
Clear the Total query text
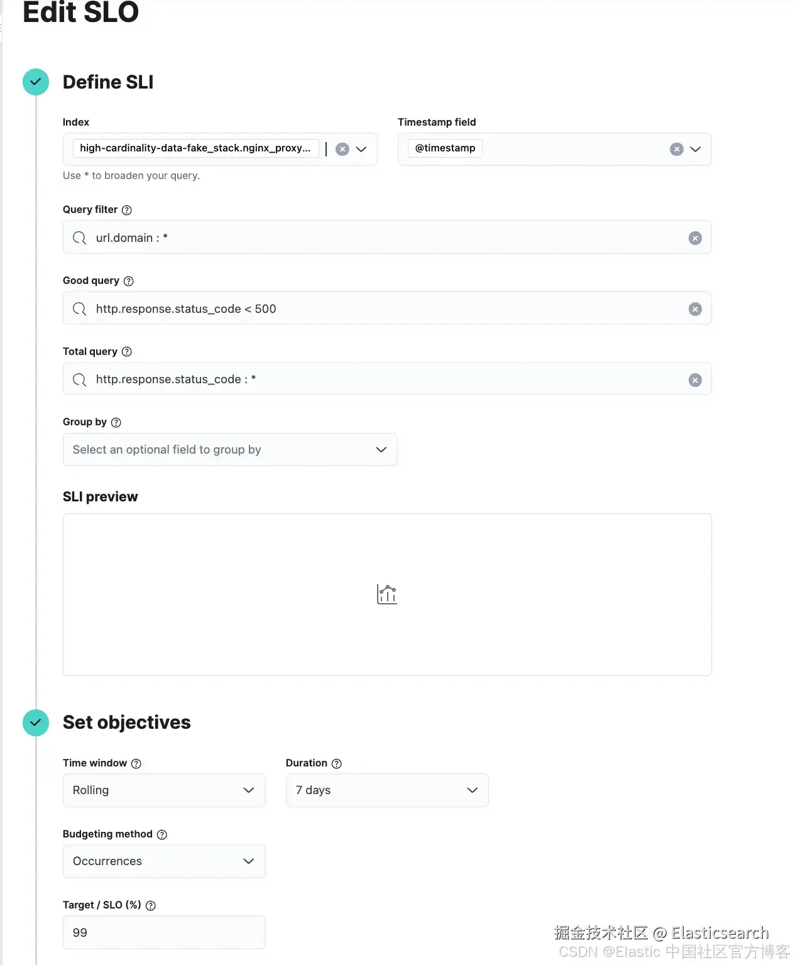tap(695, 380)
